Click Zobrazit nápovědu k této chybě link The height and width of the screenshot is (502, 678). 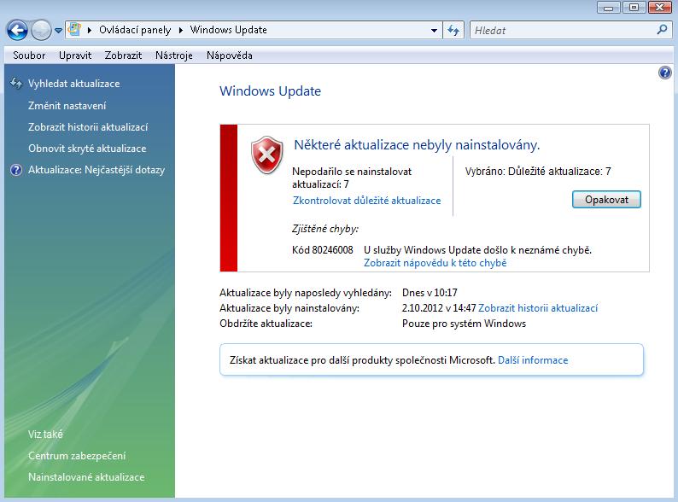[x=435, y=263]
